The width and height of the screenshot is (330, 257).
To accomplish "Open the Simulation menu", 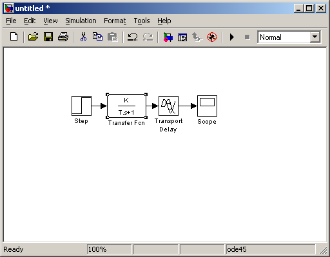I will (81, 21).
